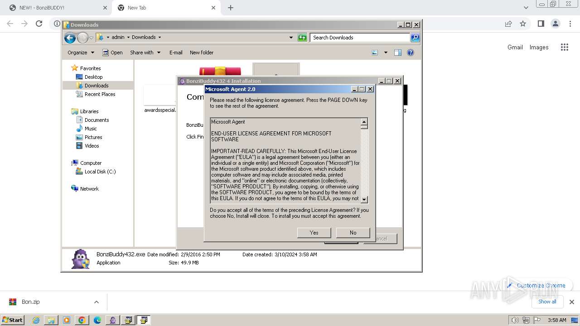Click the magnifier search icon in explorer
The image size is (580, 326).
415,38
